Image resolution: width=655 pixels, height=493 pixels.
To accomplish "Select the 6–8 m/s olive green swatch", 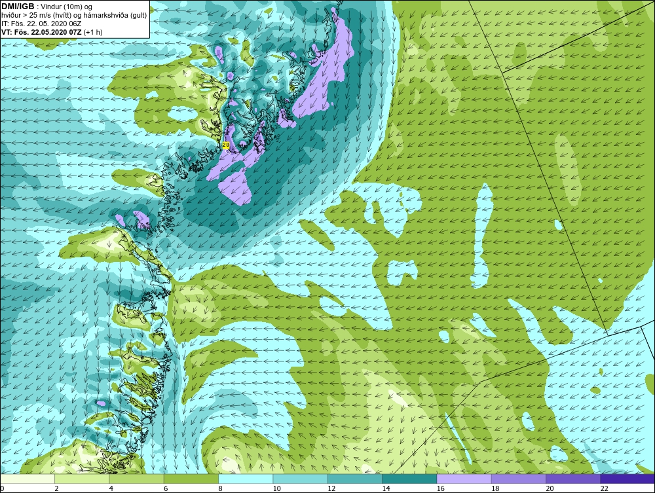I will click(x=191, y=479).
